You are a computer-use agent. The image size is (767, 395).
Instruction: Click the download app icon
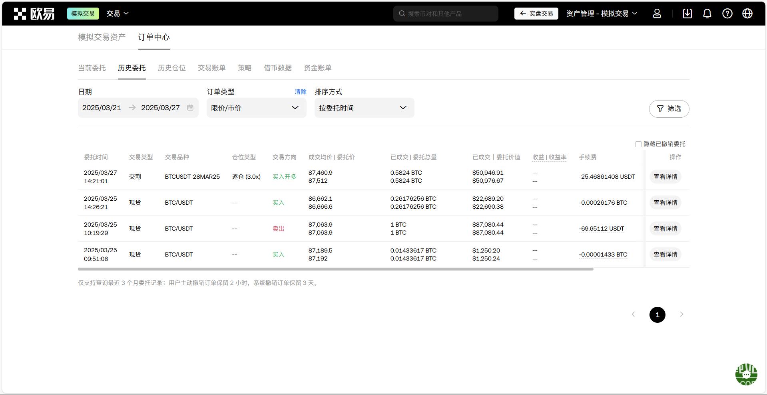(x=687, y=14)
